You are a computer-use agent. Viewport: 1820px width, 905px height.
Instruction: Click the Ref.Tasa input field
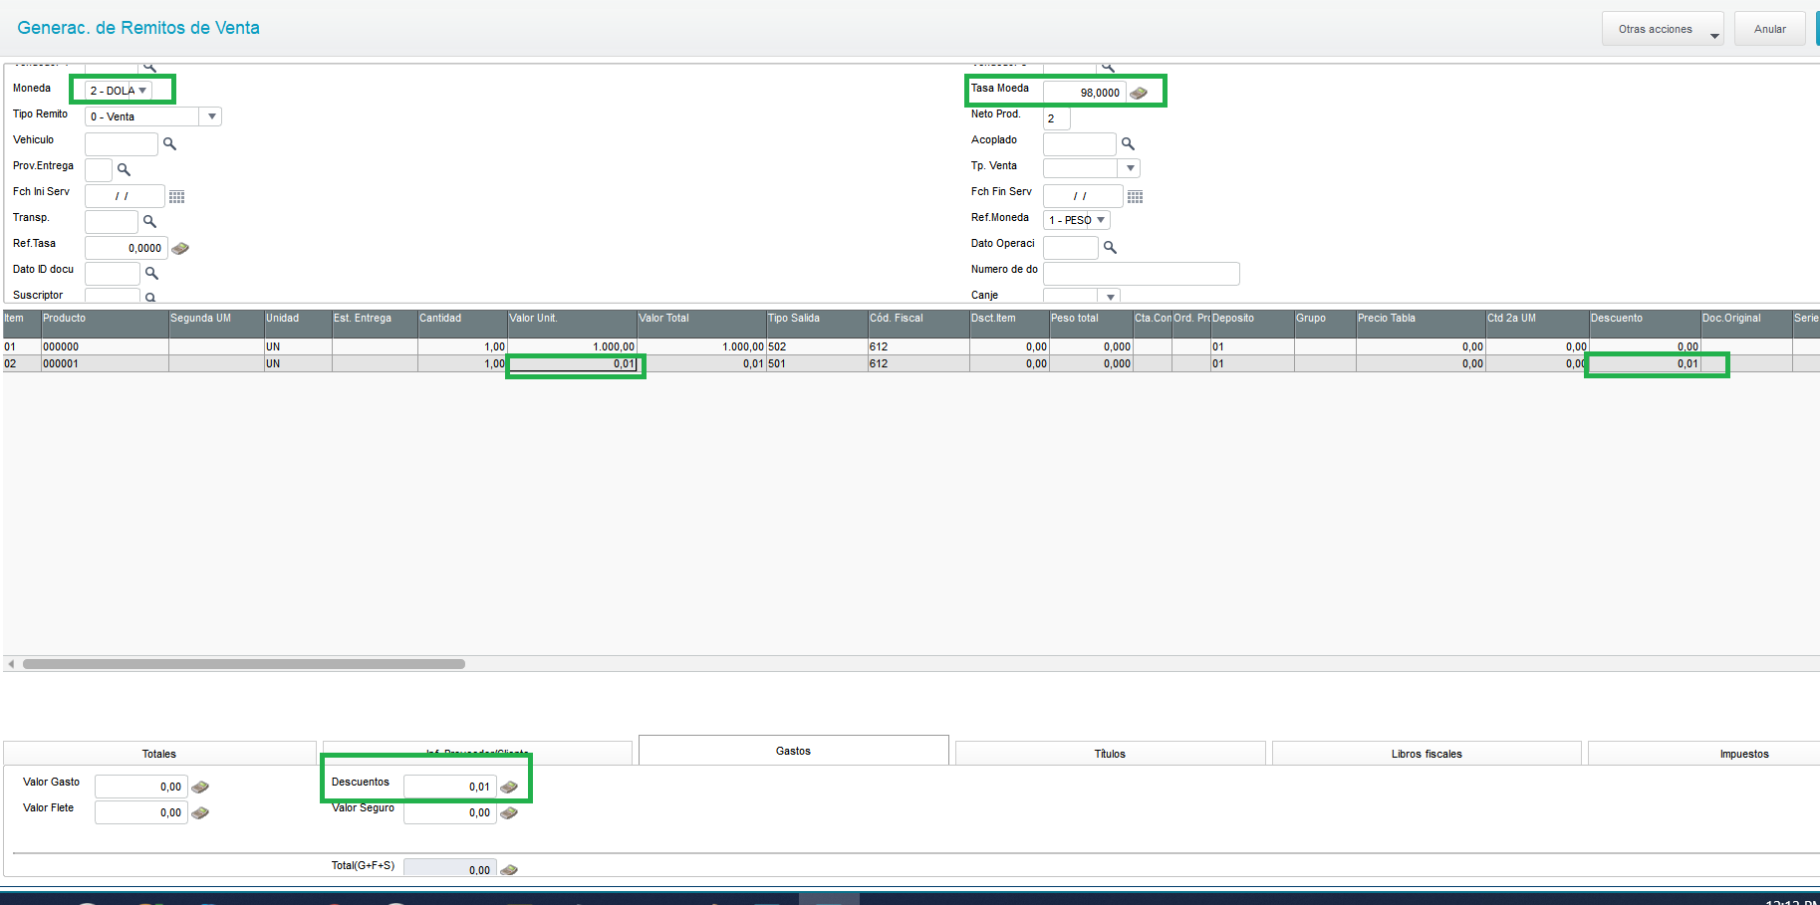pos(126,248)
